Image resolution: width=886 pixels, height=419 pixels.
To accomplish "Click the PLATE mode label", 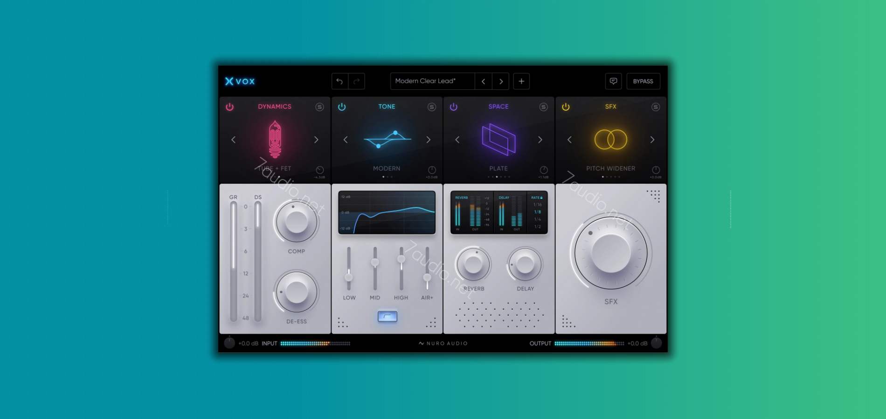I will pos(498,169).
